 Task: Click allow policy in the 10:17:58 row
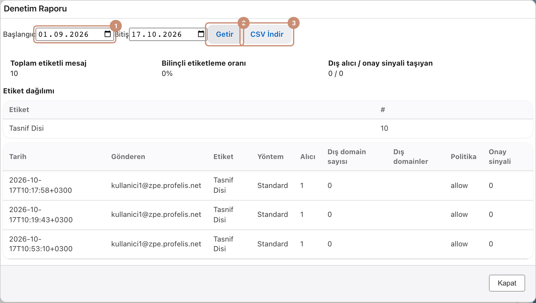pyautogui.click(x=459, y=186)
